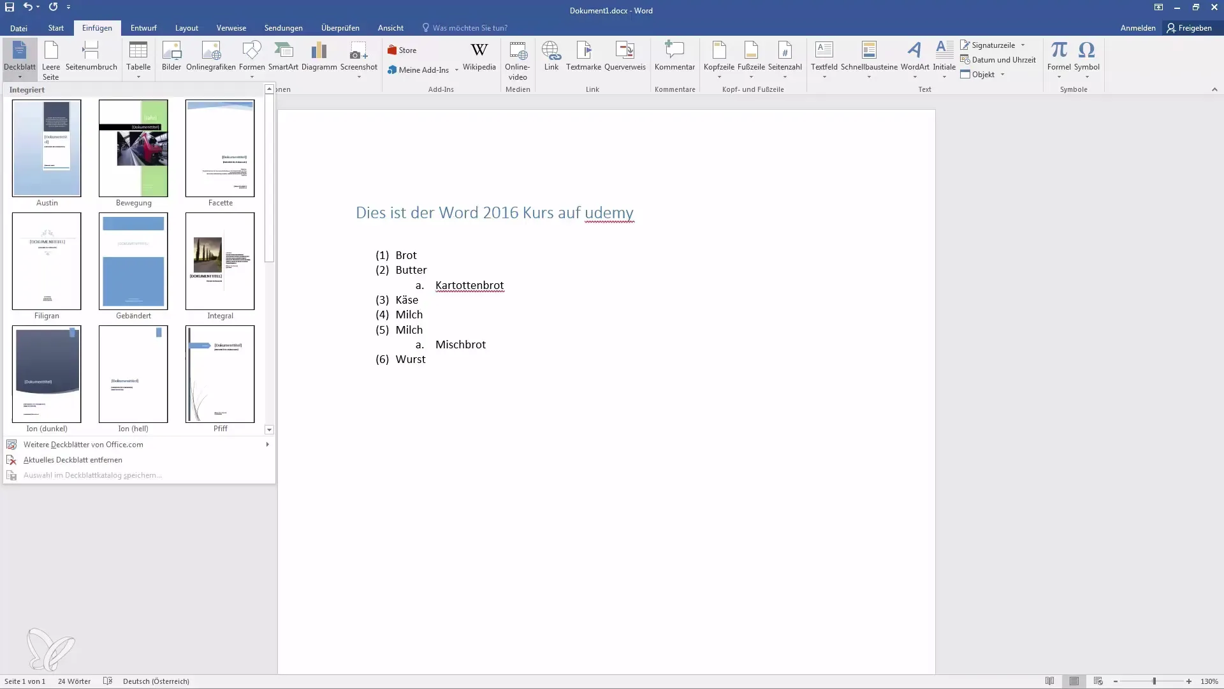The height and width of the screenshot is (689, 1224).
Task: Click the zoom out minus button
Action: tap(1116, 681)
